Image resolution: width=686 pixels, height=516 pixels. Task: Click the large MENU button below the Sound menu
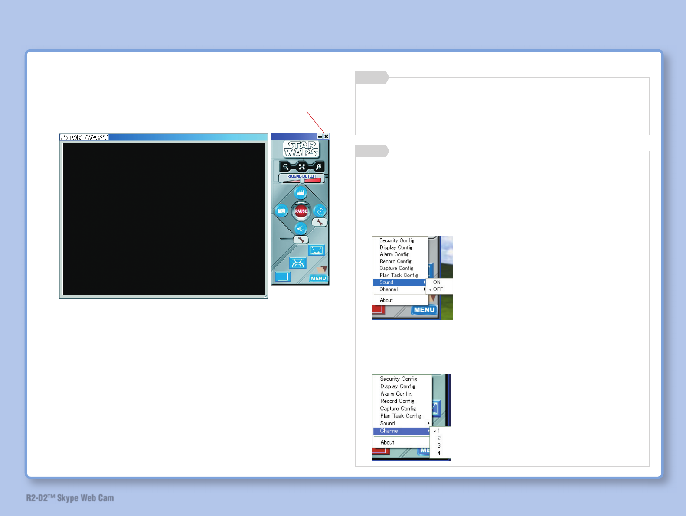[424, 310]
